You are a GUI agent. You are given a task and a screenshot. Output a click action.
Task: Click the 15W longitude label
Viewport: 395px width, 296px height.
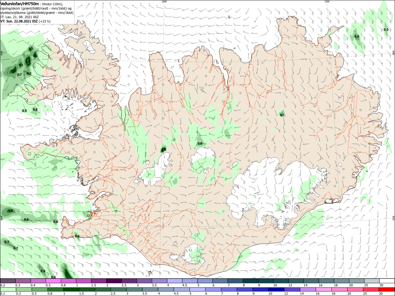point(327,2)
